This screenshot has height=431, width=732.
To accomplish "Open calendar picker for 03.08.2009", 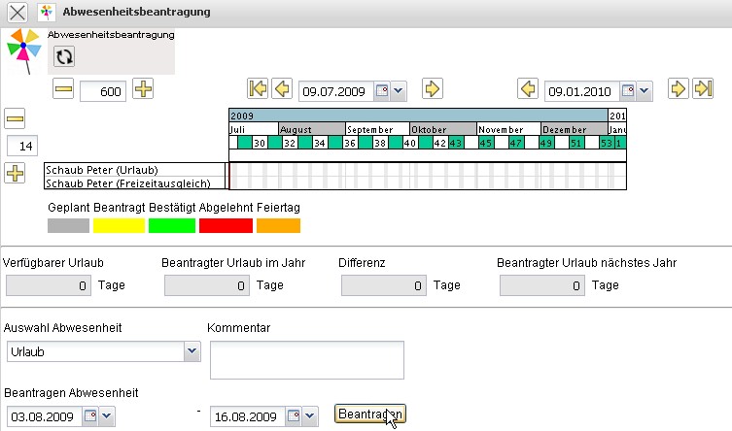I will click(90, 415).
